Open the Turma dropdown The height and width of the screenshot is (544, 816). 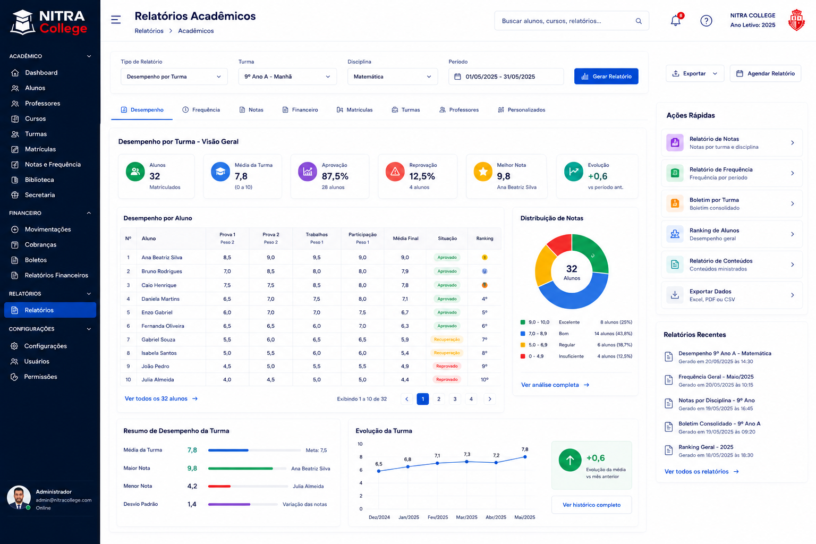point(287,76)
